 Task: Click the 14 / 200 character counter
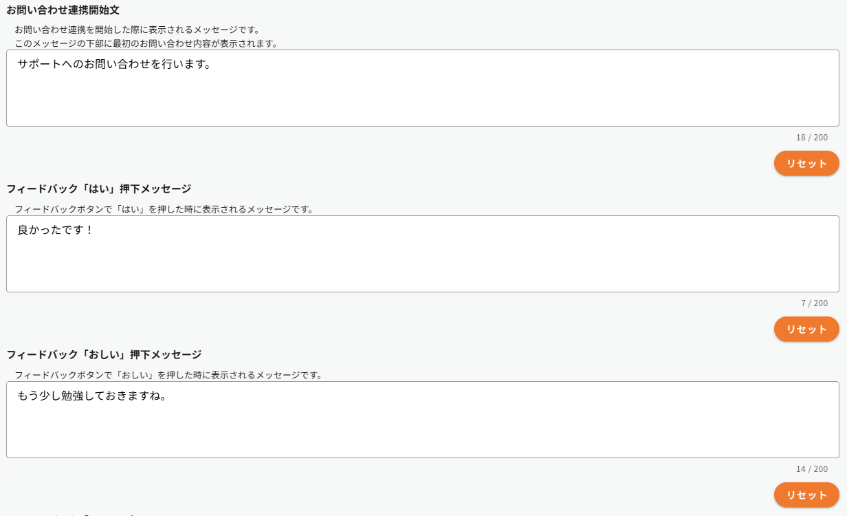[x=811, y=469]
